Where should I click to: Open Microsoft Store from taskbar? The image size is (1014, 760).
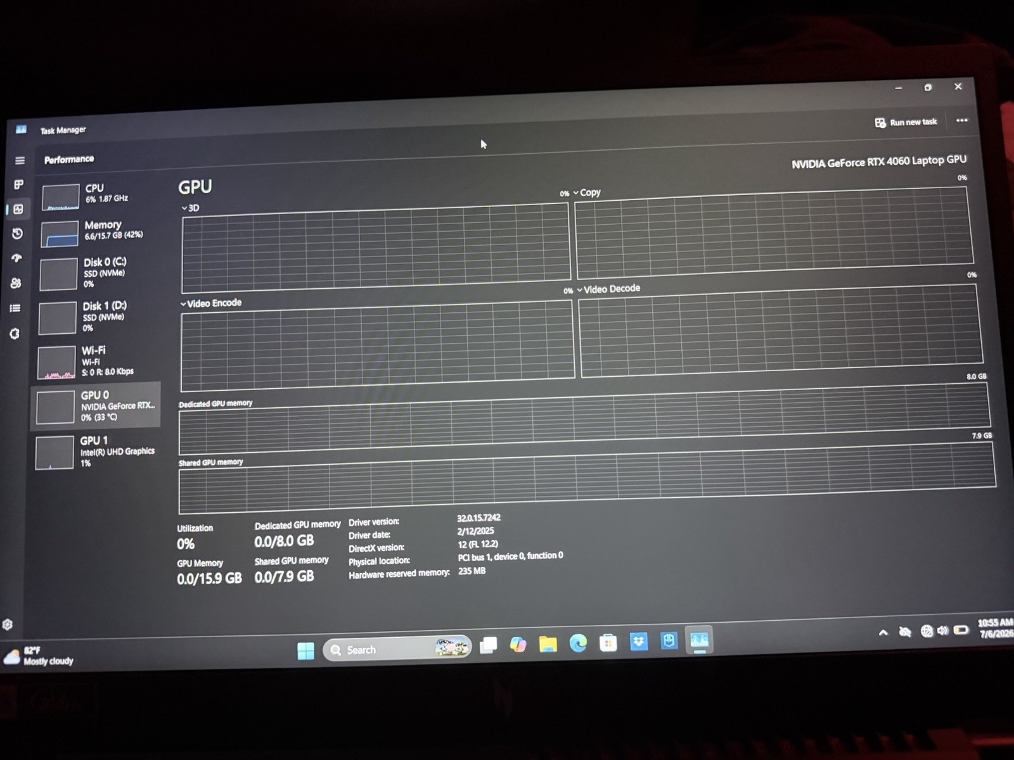coord(608,643)
